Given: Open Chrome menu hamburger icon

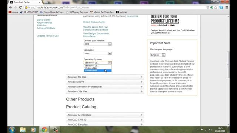Looking at the screenshot, I should 227,7.
